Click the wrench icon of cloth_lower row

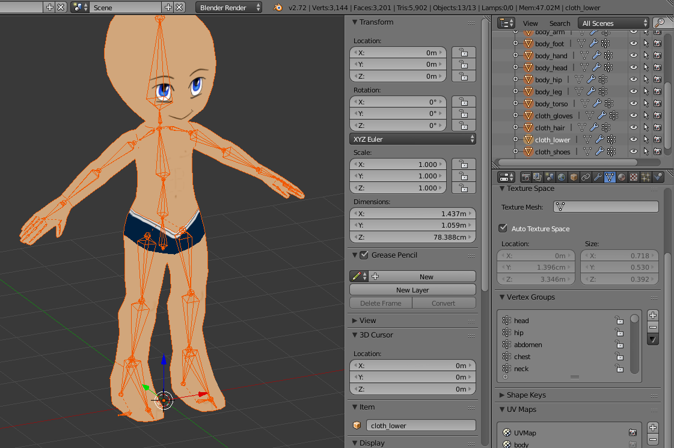coord(599,139)
